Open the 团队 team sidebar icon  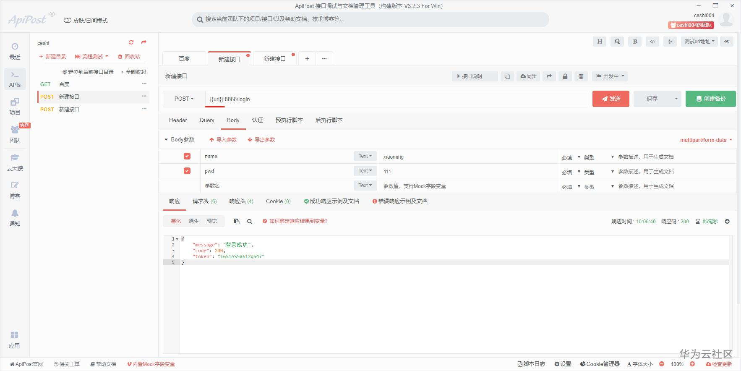(x=15, y=134)
